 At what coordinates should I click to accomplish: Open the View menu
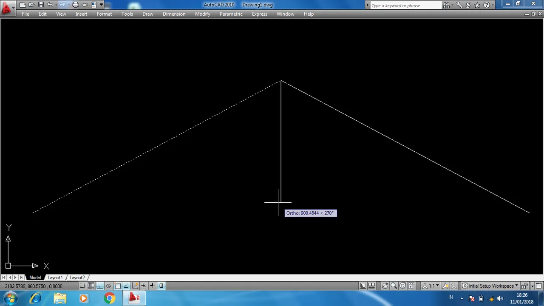pyautogui.click(x=61, y=14)
